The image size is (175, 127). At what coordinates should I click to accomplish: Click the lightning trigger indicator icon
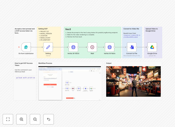[19, 47]
